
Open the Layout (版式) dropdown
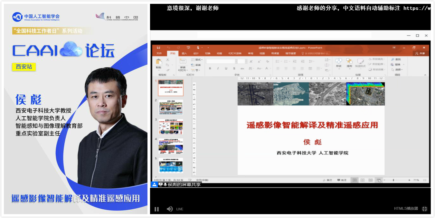tap(197, 59)
